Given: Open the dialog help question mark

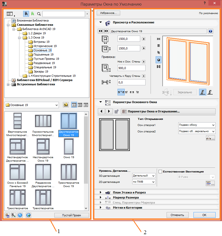Looking at the screenshot, I should (x=205, y=3).
